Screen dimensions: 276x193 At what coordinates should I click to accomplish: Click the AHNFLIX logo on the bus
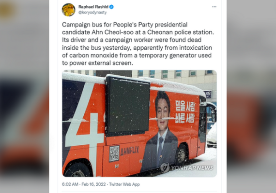click(x=130, y=151)
